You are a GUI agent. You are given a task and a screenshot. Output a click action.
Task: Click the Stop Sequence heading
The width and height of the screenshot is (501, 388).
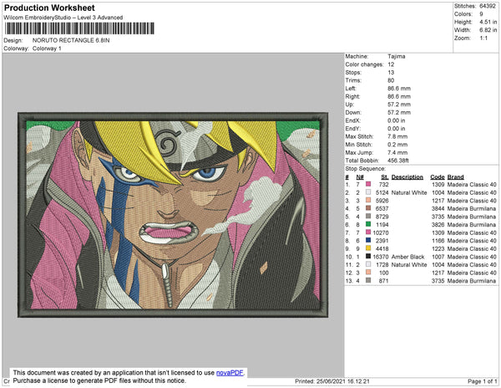366,169
